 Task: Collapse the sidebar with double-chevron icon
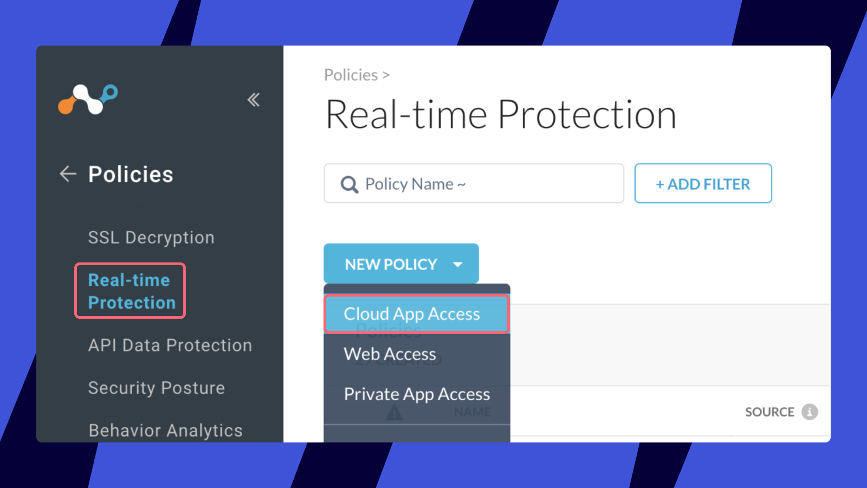click(x=254, y=100)
